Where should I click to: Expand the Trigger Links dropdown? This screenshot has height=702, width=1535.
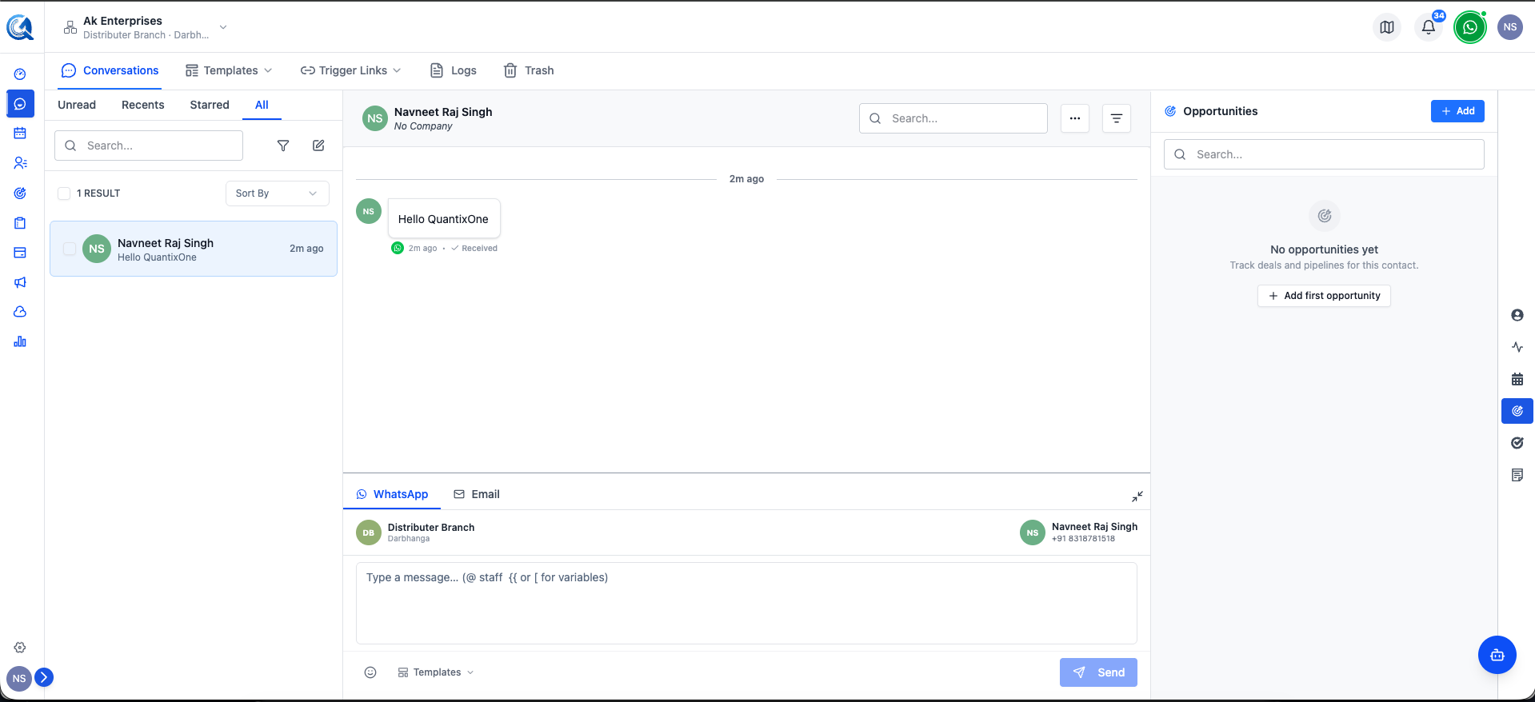tap(351, 70)
